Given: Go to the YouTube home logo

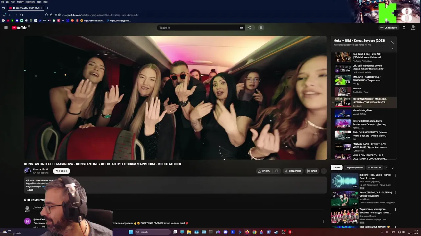Looking at the screenshot, I should [x=20, y=28].
